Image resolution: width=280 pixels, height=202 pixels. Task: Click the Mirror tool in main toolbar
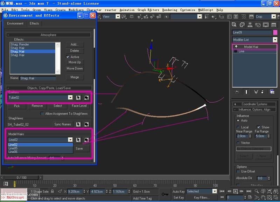207,17
